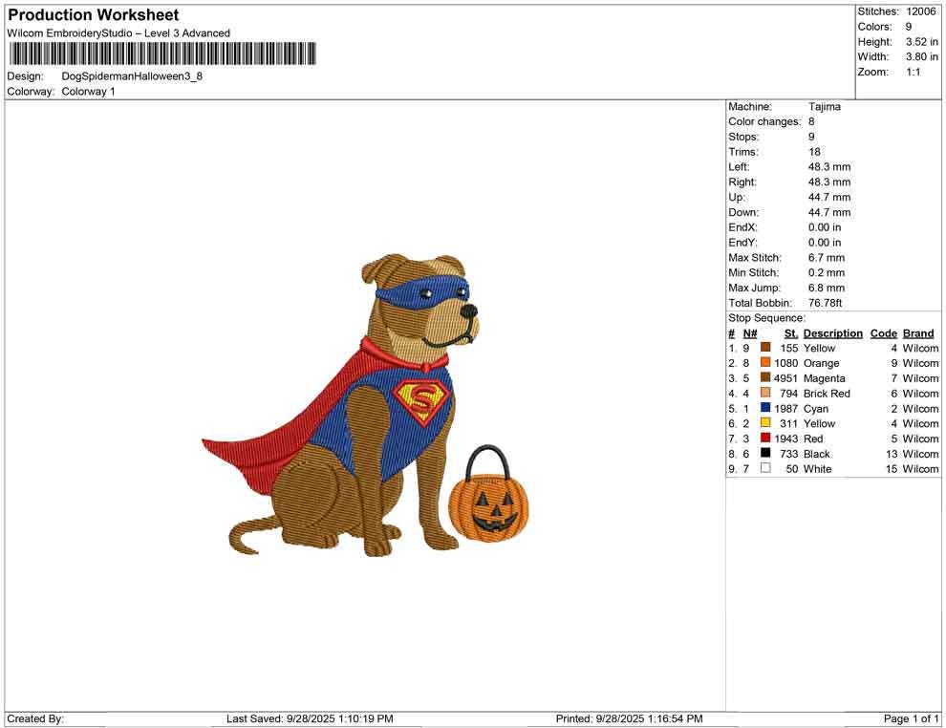The width and height of the screenshot is (946, 728).
Task: Select the Brick Red color swatch
Action: pyautogui.click(x=764, y=393)
